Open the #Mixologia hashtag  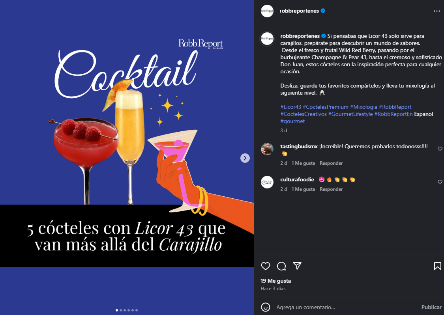pyautogui.click(x=363, y=107)
